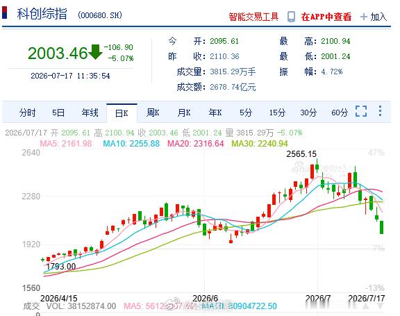Choose the 30分 interval tab

tap(308, 113)
